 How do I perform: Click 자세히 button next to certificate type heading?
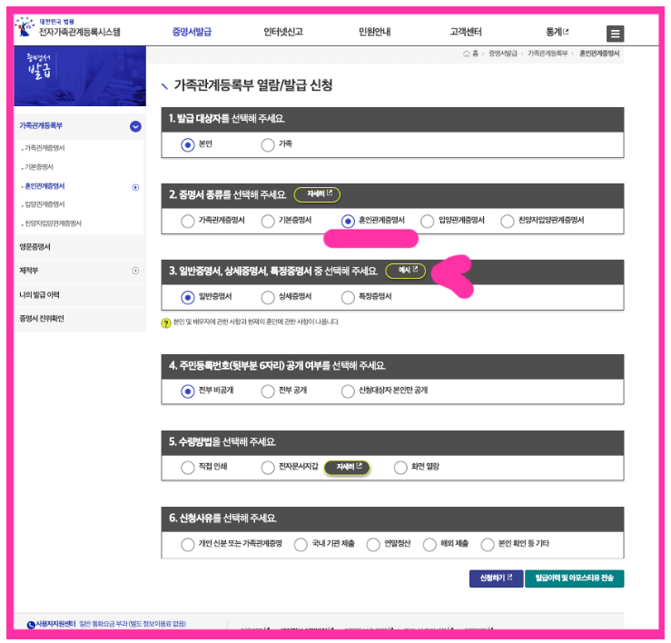pyautogui.click(x=317, y=194)
